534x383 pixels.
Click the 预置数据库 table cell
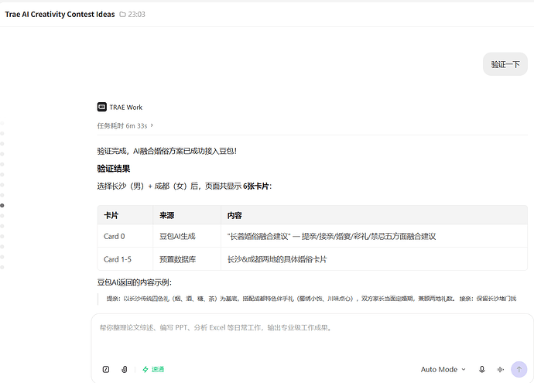(x=187, y=259)
